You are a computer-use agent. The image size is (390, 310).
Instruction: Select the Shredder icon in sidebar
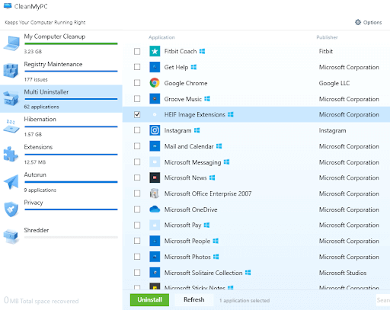pyautogui.click(x=11, y=236)
